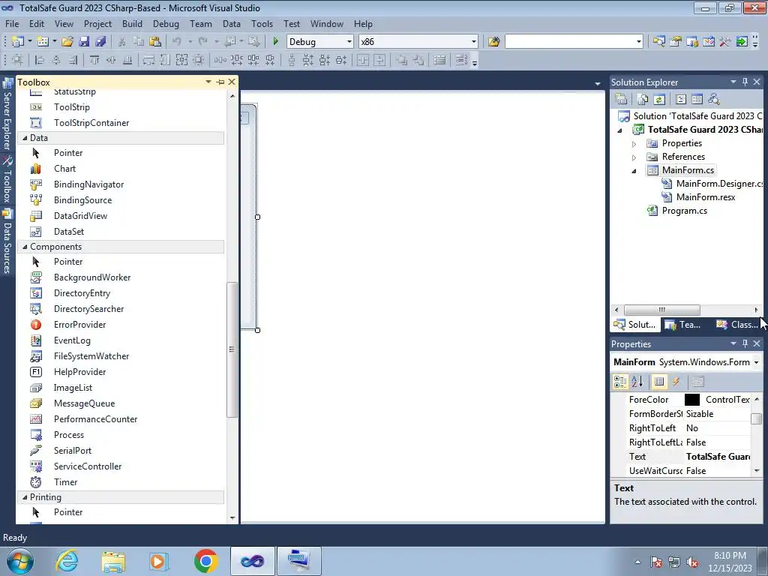Open Windows Explorer folder taskbar icon

[x=113, y=561]
